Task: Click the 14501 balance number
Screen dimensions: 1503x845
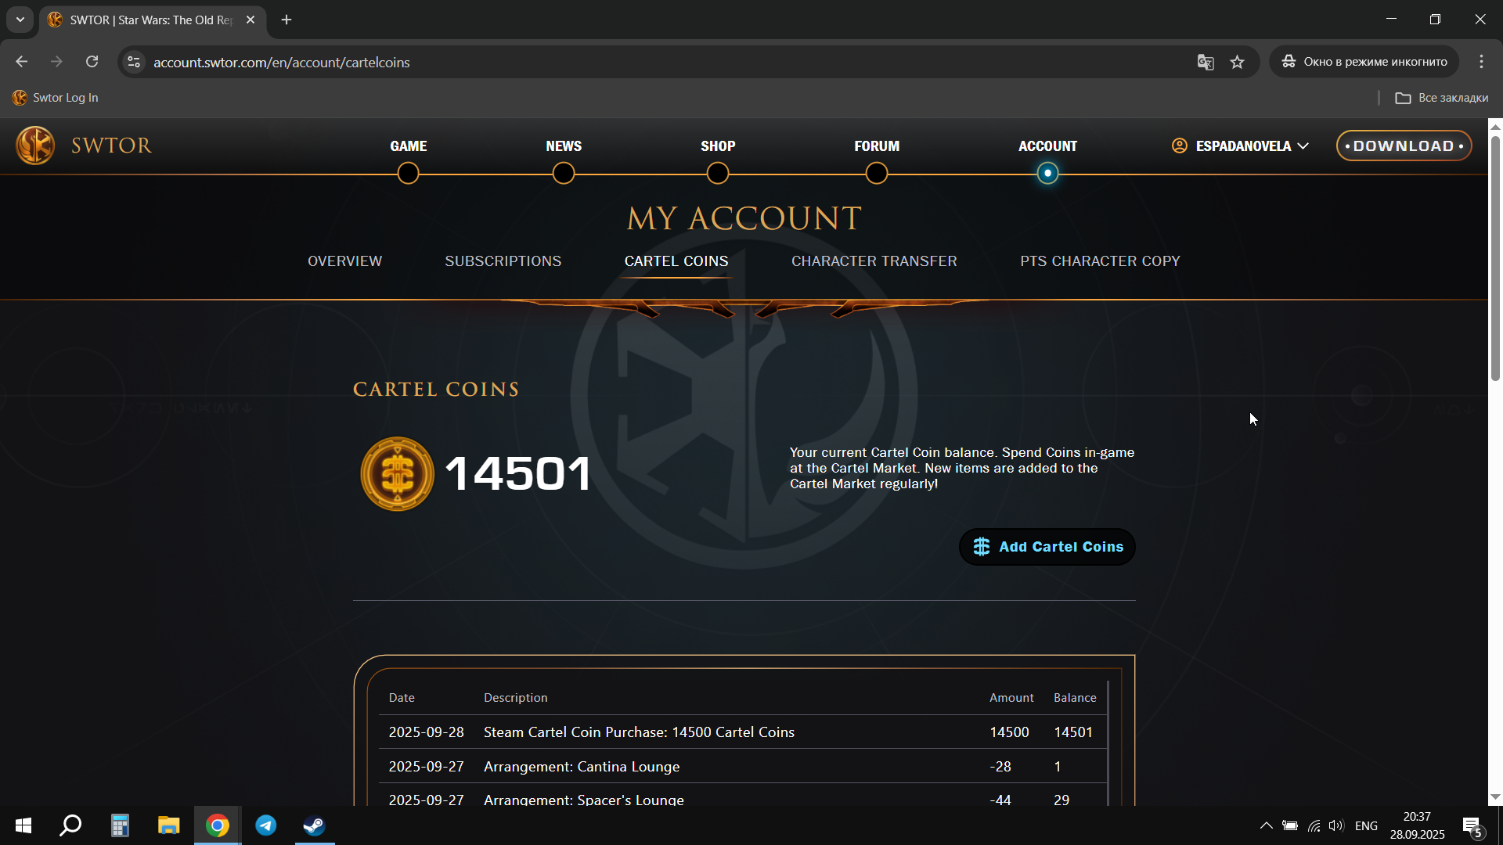Action: pos(518,474)
